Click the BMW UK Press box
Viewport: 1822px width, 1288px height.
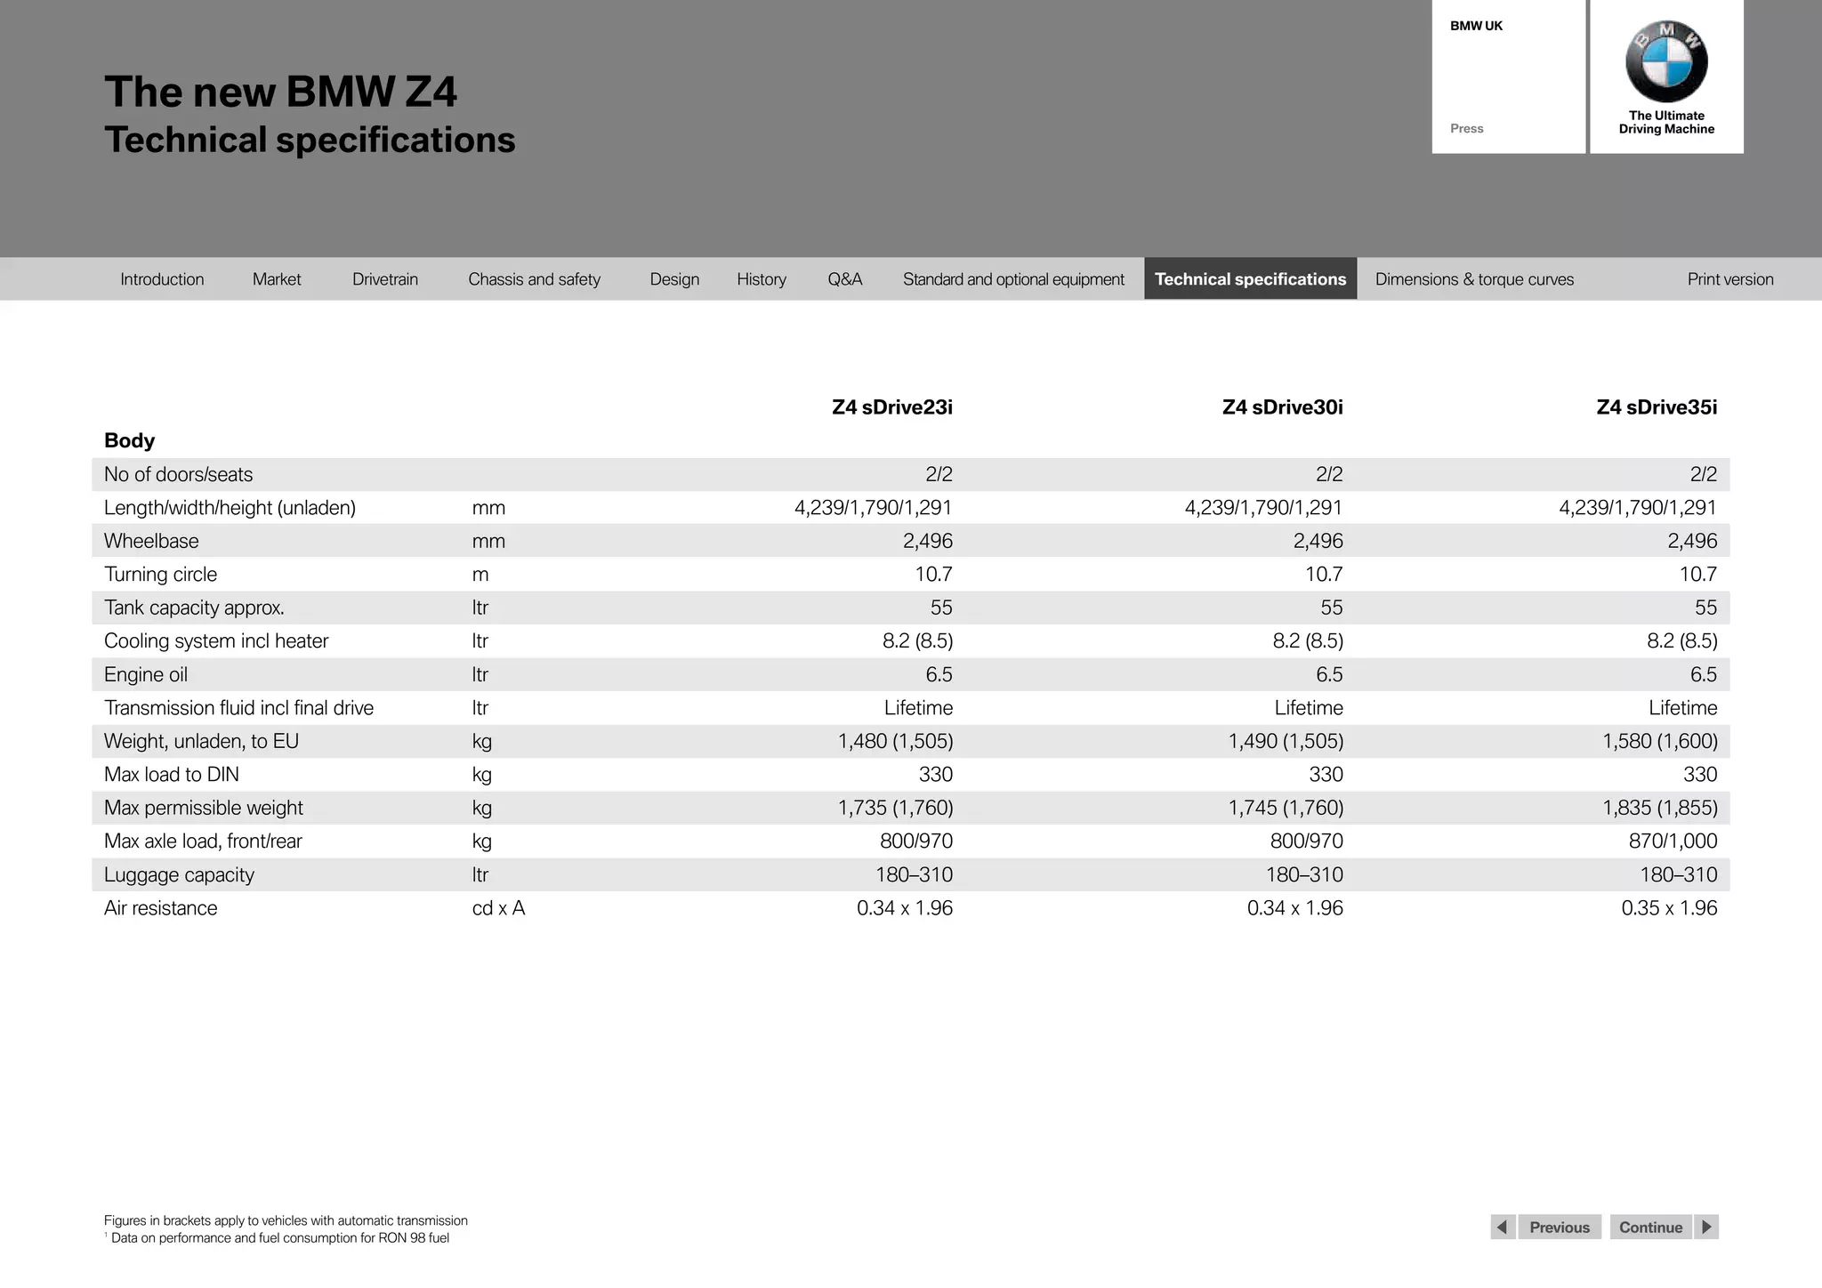1508,77
